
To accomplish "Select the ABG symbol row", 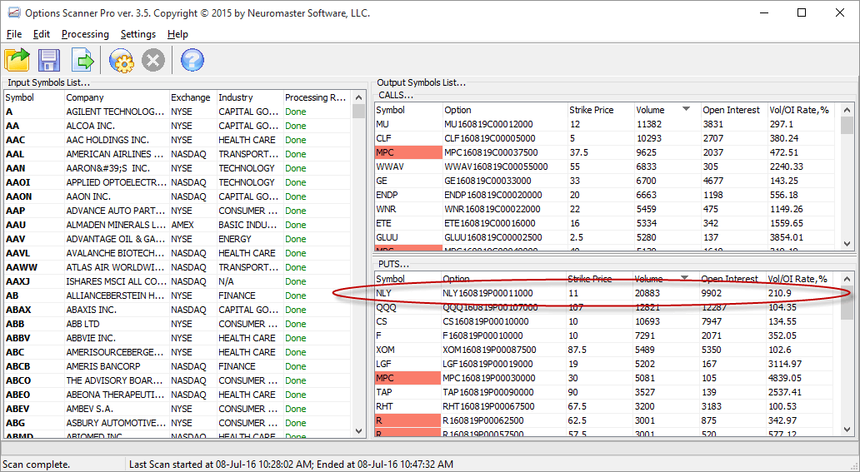I will point(177,423).
